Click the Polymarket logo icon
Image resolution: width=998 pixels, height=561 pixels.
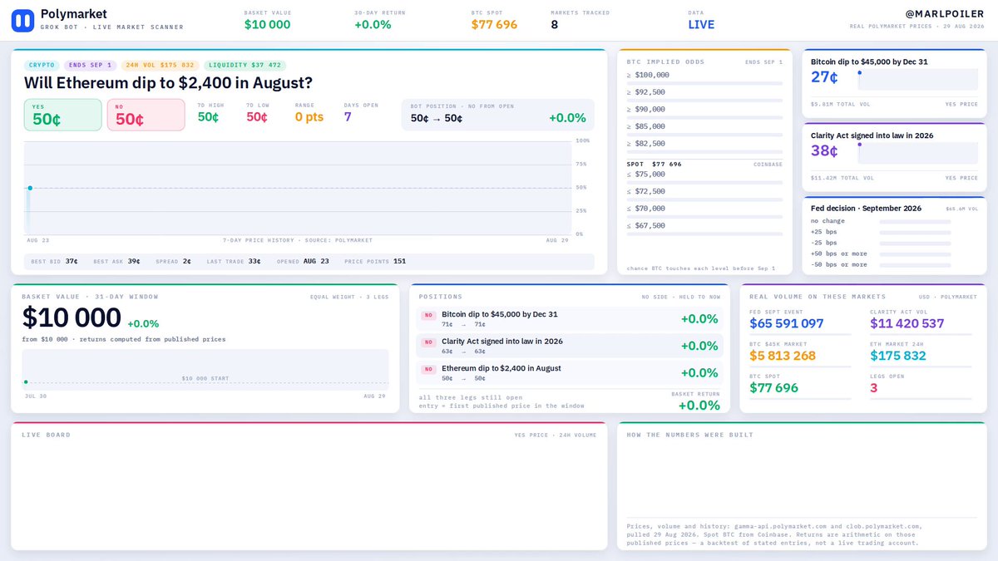point(22,20)
